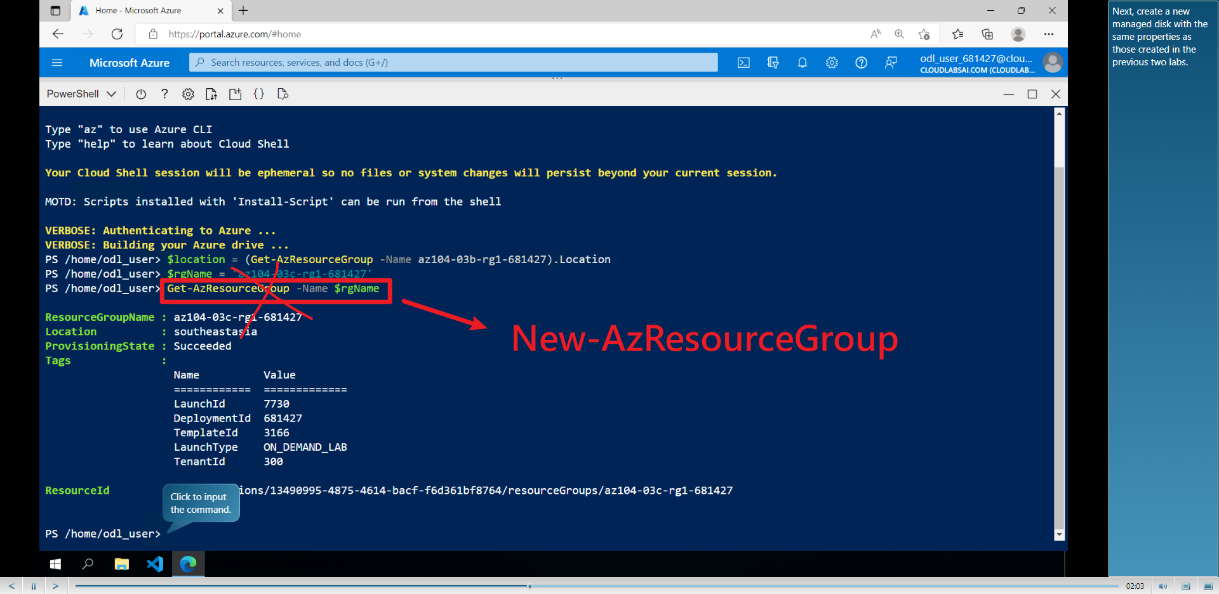Image resolution: width=1219 pixels, height=594 pixels.
Task: Expand browser options with the ellipsis menu
Action: pyautogui.click(x=1049, y=34)
